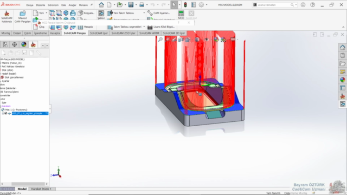Click the command search input field
The image size is (347, 195).
(274, 5)
